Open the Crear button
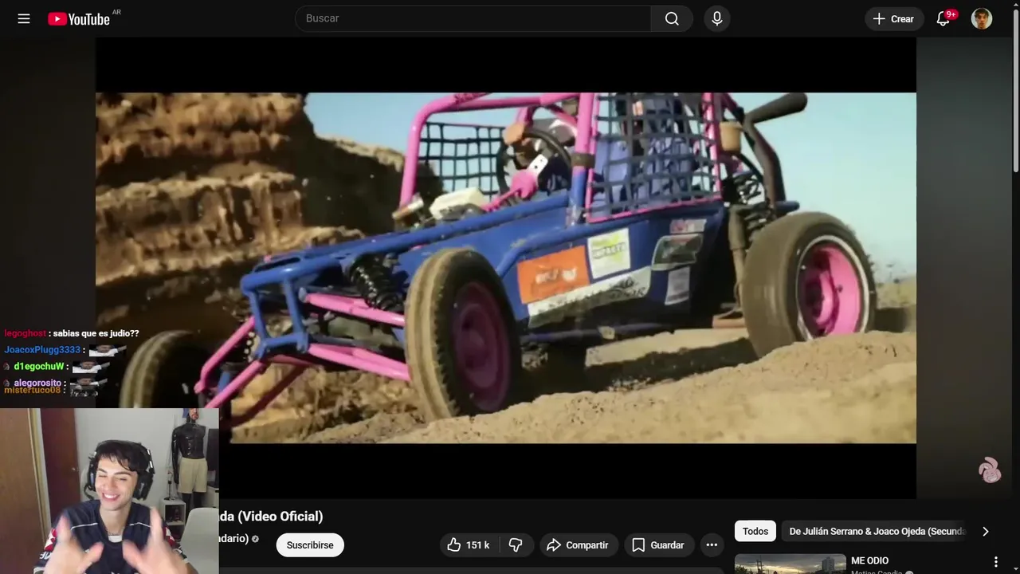This screenshot has width=1020, height=574. [894, 18]
